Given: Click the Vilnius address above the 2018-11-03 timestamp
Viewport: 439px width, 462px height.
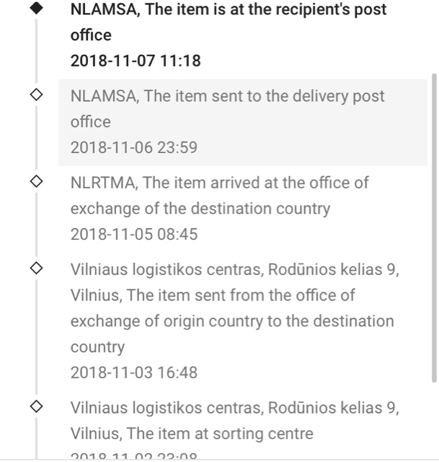Looking at the screenshot, I should point(234,269).
